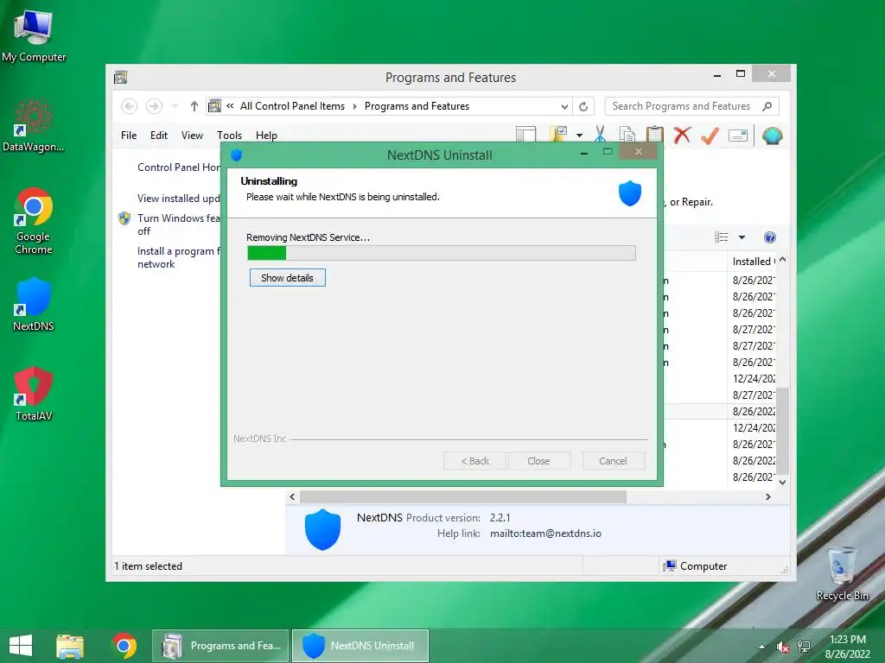The image size is (885, 663).
Task: Click the folder options toolbar icon
Action: point(558,134)
